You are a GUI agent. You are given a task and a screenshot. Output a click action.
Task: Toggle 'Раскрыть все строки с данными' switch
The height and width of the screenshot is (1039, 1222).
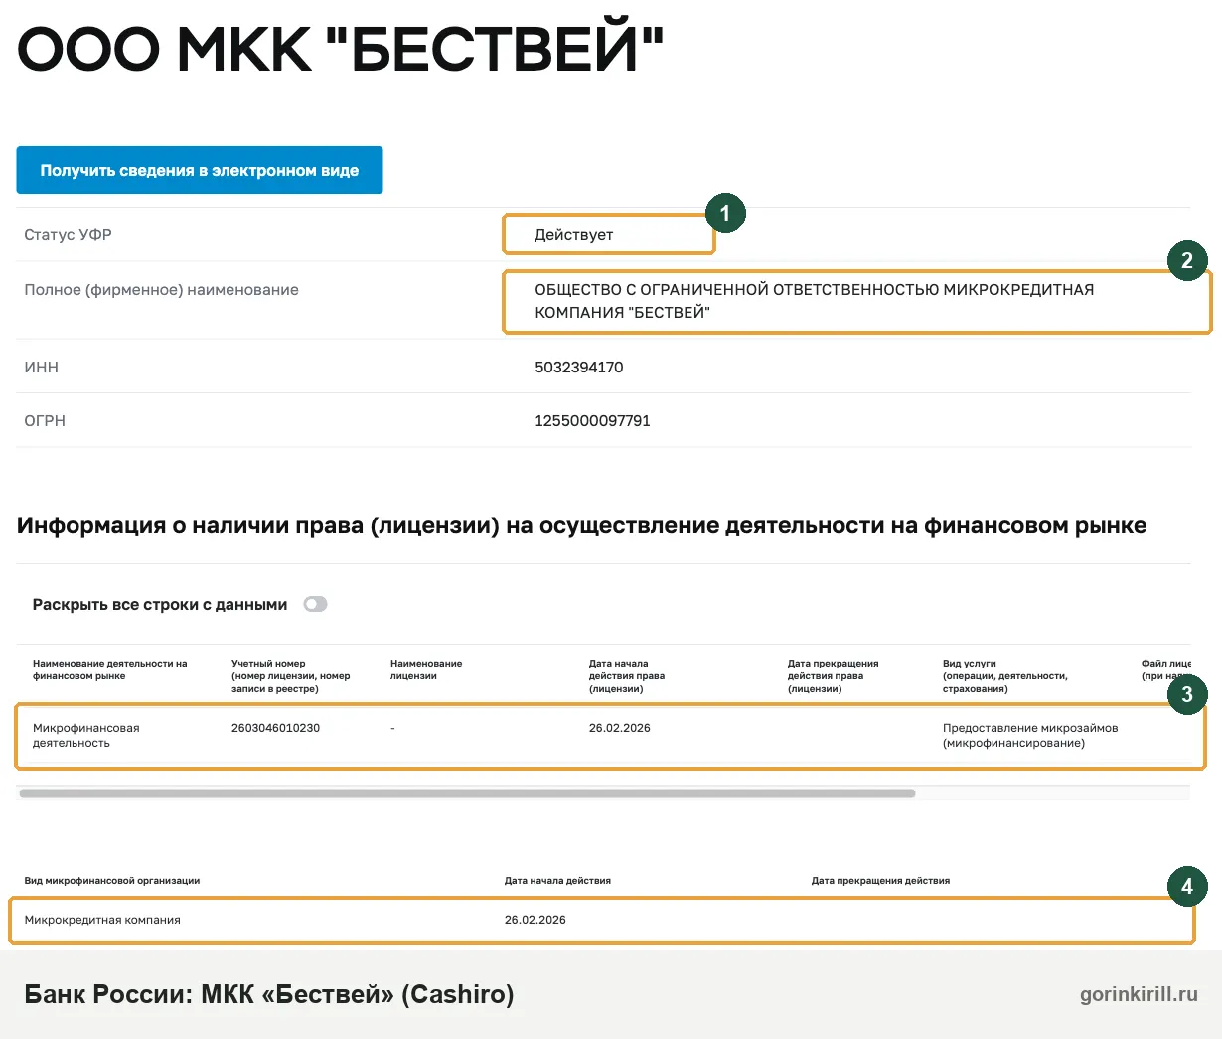(x=315, y=604)
